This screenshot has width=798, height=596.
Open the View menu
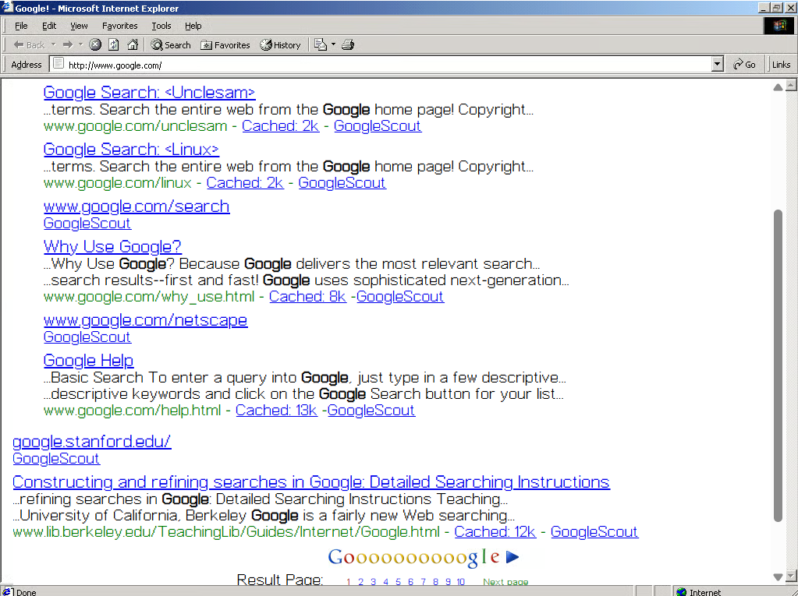point(79,26)
